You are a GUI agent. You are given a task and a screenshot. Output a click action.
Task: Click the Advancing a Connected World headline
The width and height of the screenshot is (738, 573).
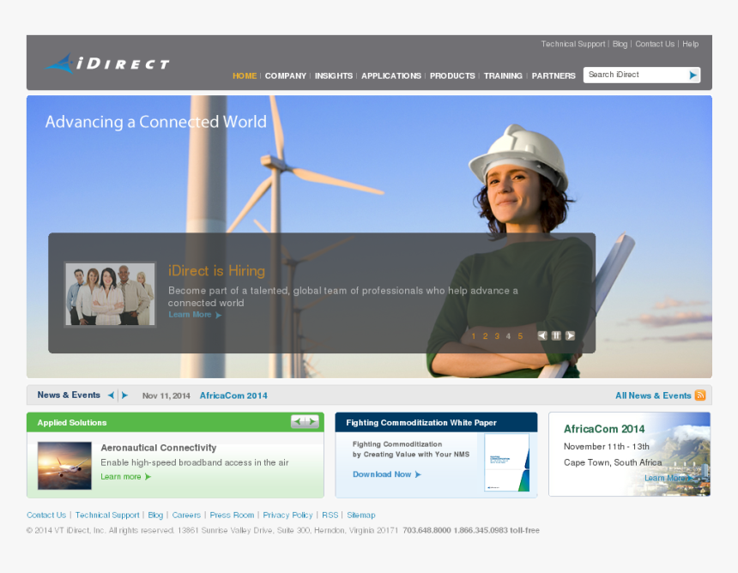(x=156, y=122)
